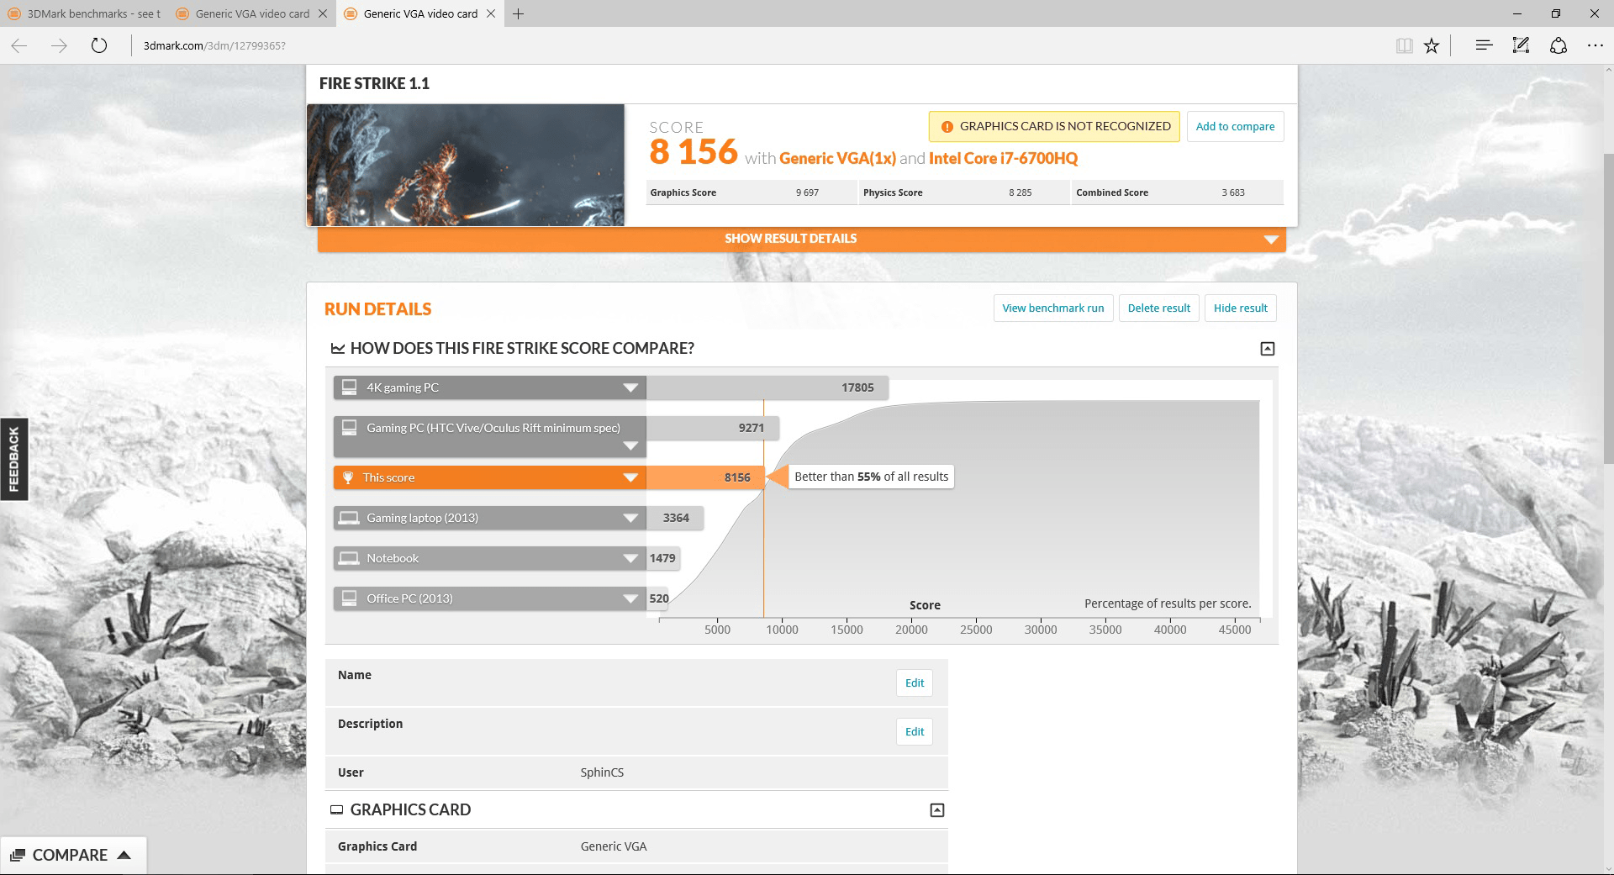Open the Compare panel arrow
This screenshot has height=875, width=1614.
click(124, 855)
